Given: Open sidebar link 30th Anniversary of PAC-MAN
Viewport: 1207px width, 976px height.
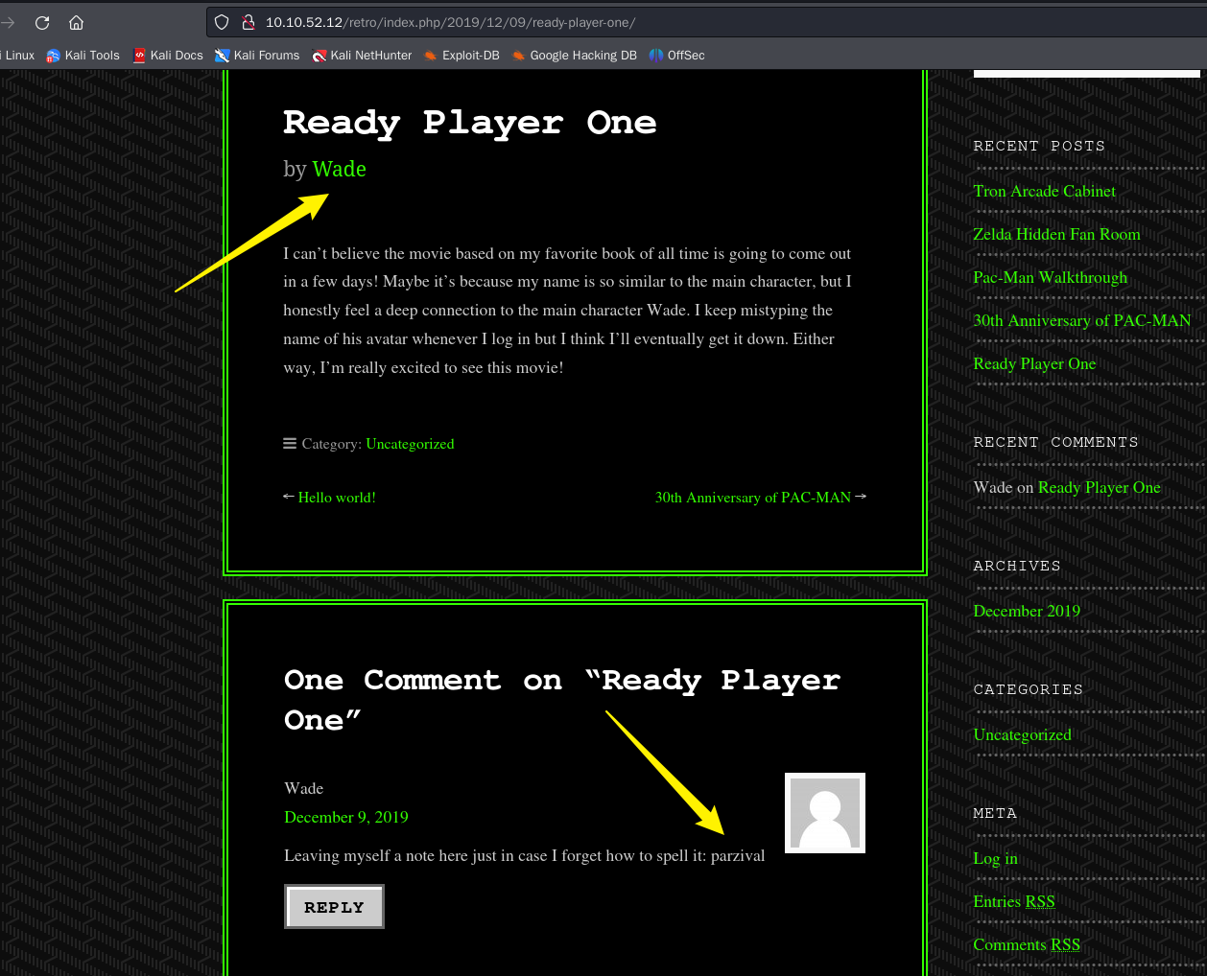Looking at the screenshot, I should click(1081, 320).
